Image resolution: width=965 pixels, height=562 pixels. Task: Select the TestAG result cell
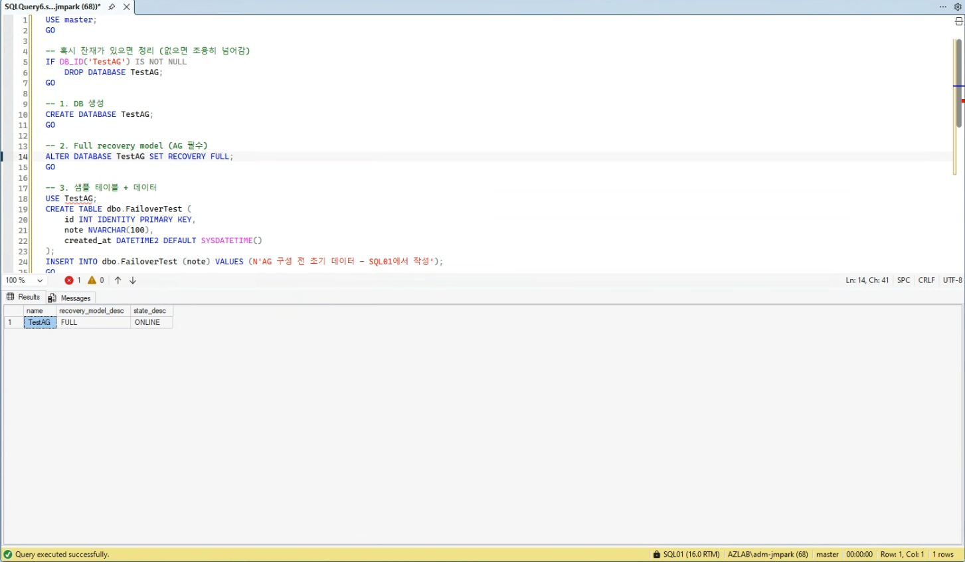pos(40,322)
